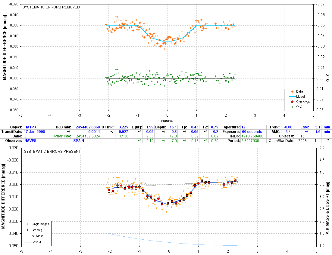Click the Aperture value 12
This screenshot has width=332, height=255.
pos(243,127)
